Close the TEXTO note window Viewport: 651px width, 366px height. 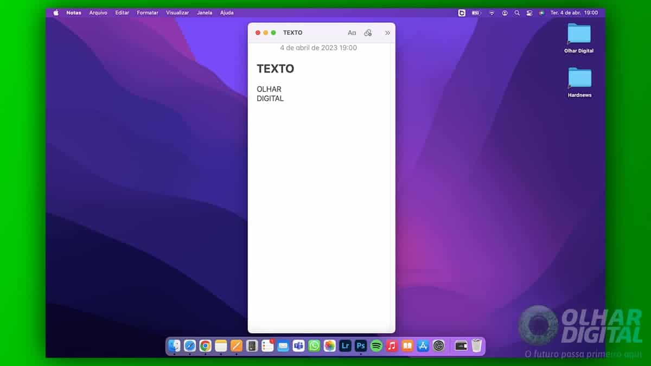258,33
